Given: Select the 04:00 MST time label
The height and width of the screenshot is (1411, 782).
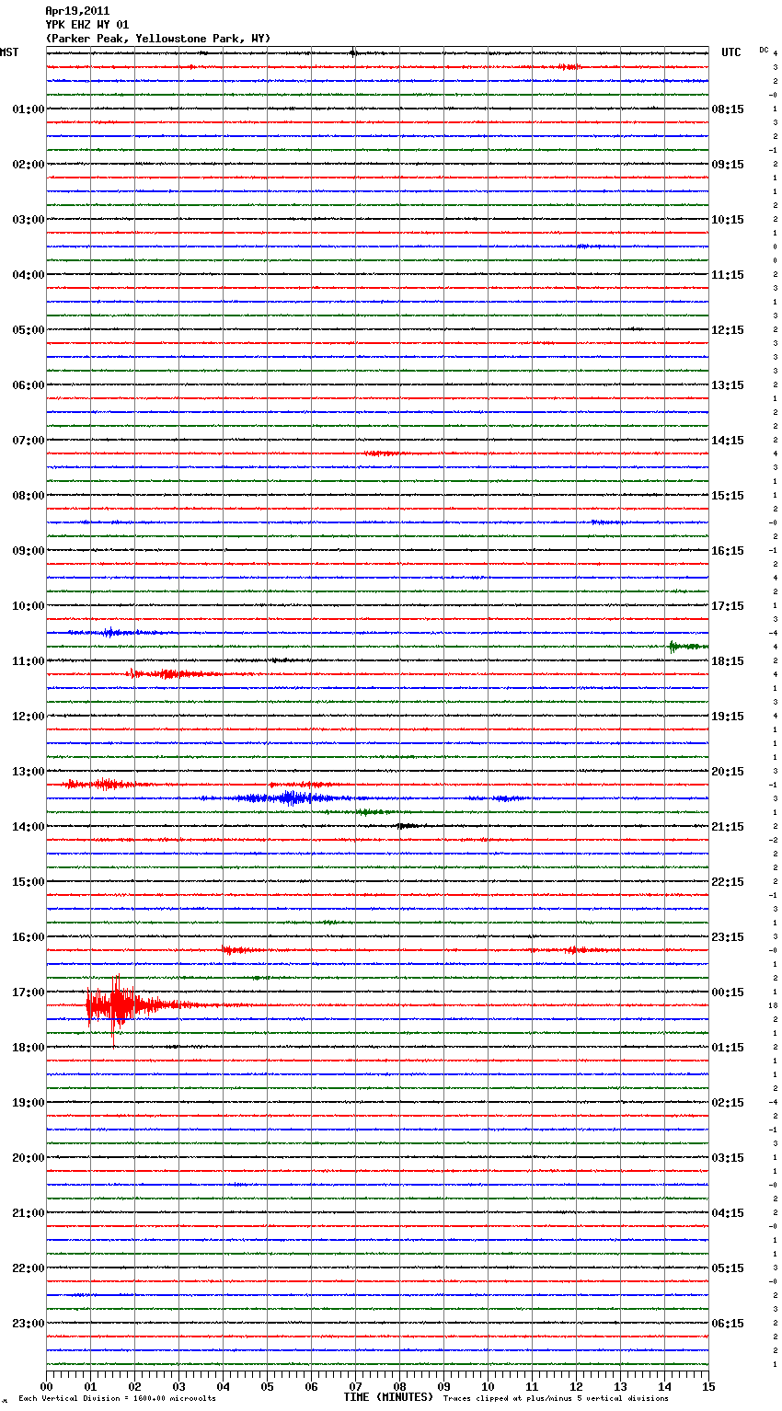Looking at the screenshot, I should tap(29, 275).
